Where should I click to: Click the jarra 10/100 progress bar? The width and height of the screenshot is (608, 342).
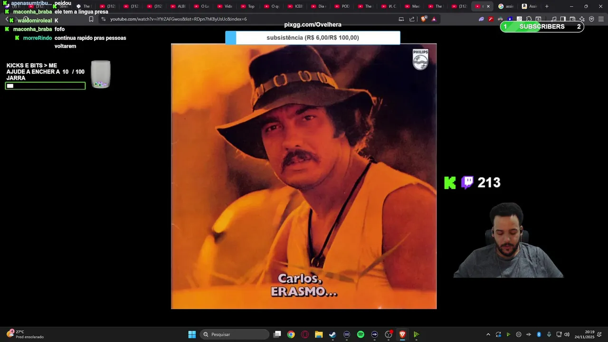45,85
